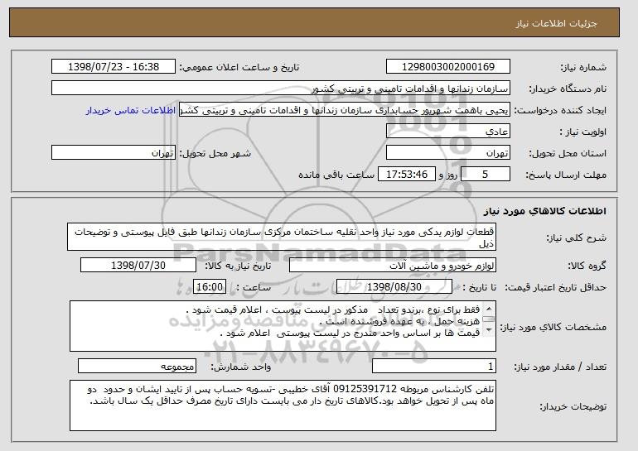The width and height of the screenshot is (638, 451).
Task: Click the label گروه کالا
Action: [587, 266]
